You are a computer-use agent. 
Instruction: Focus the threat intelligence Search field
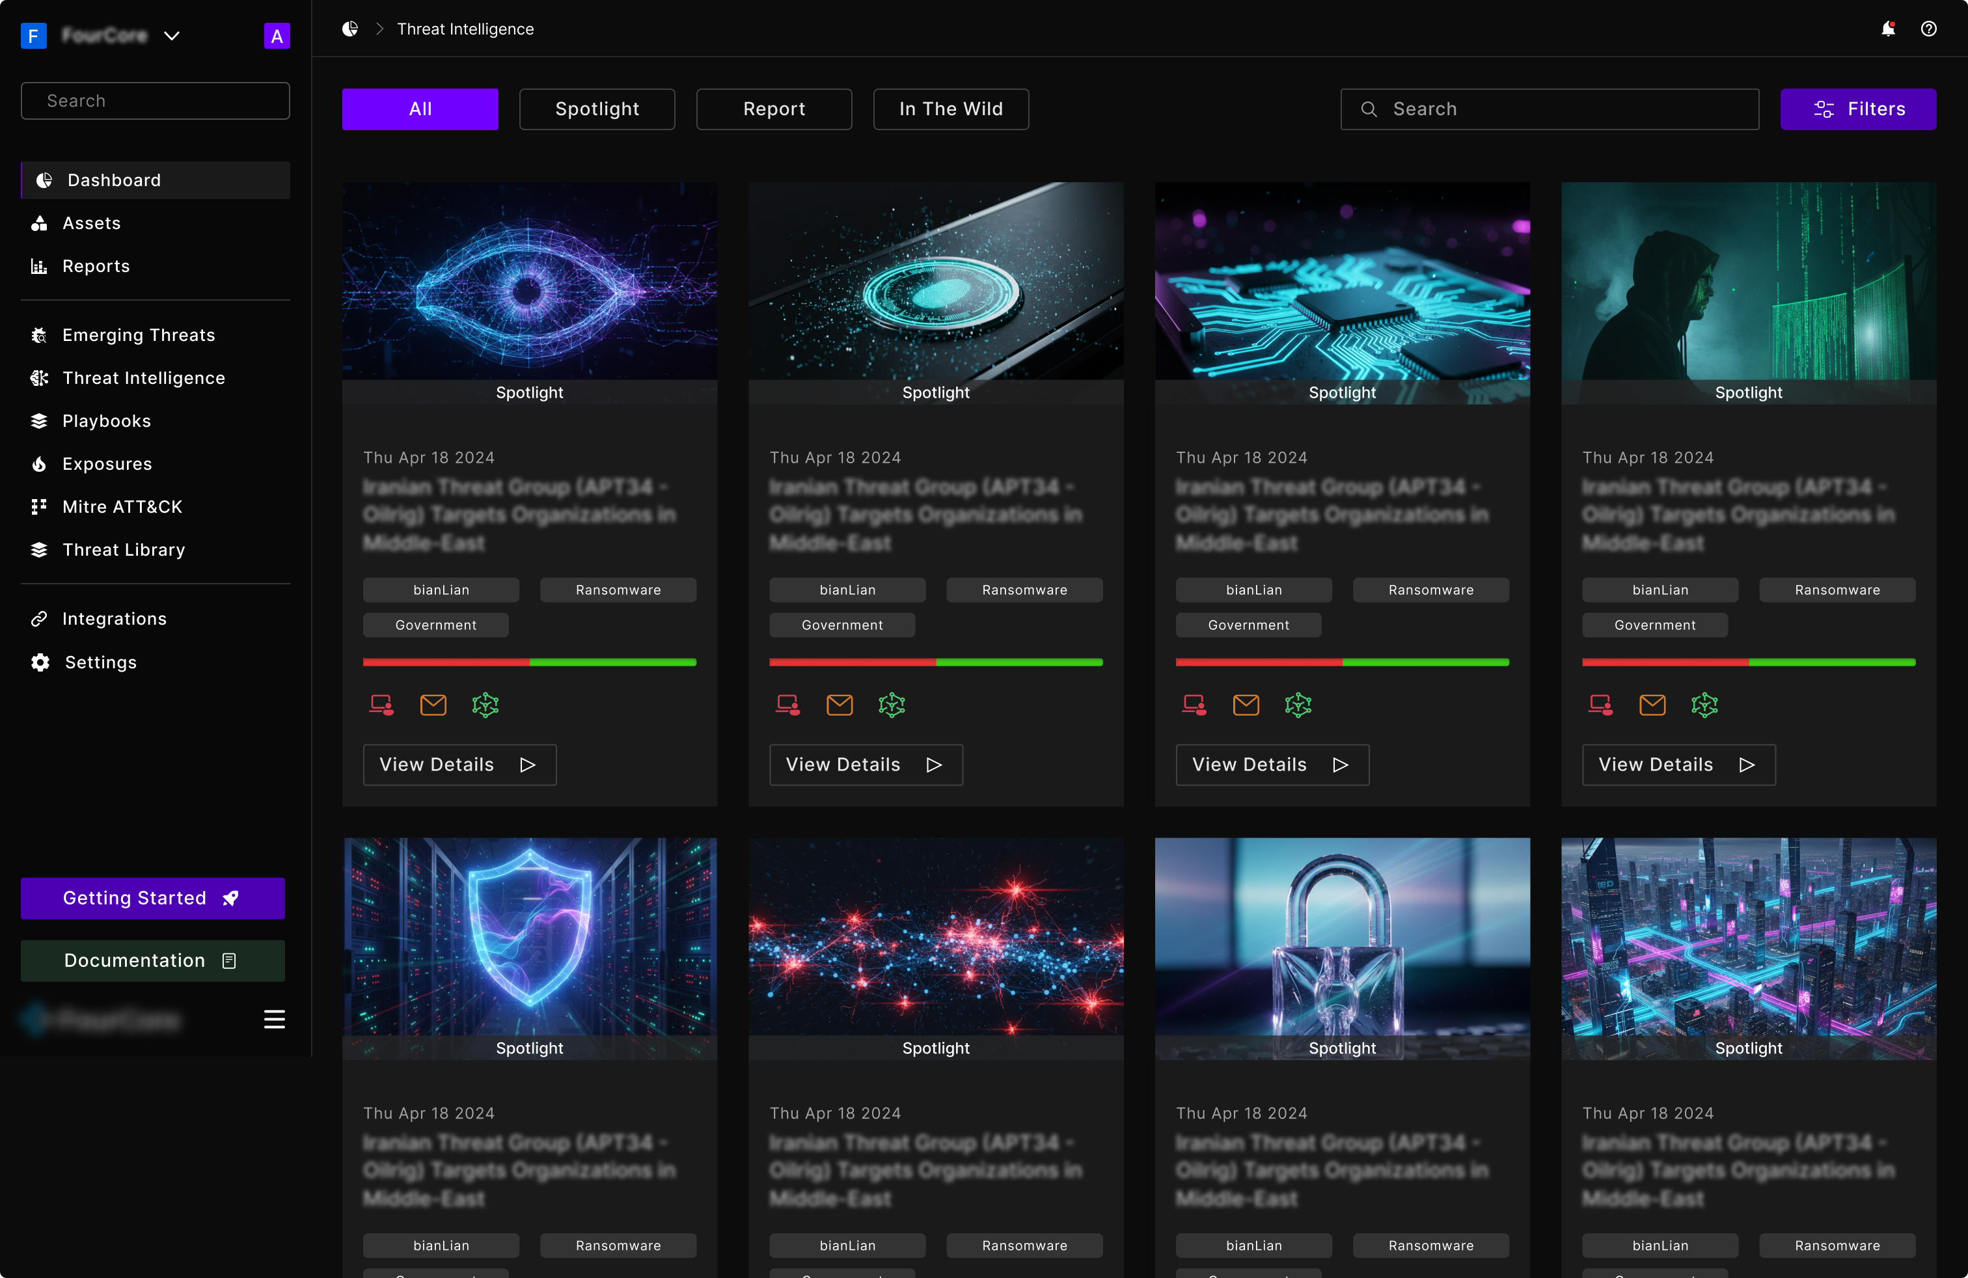click(x=1550, y=109)
